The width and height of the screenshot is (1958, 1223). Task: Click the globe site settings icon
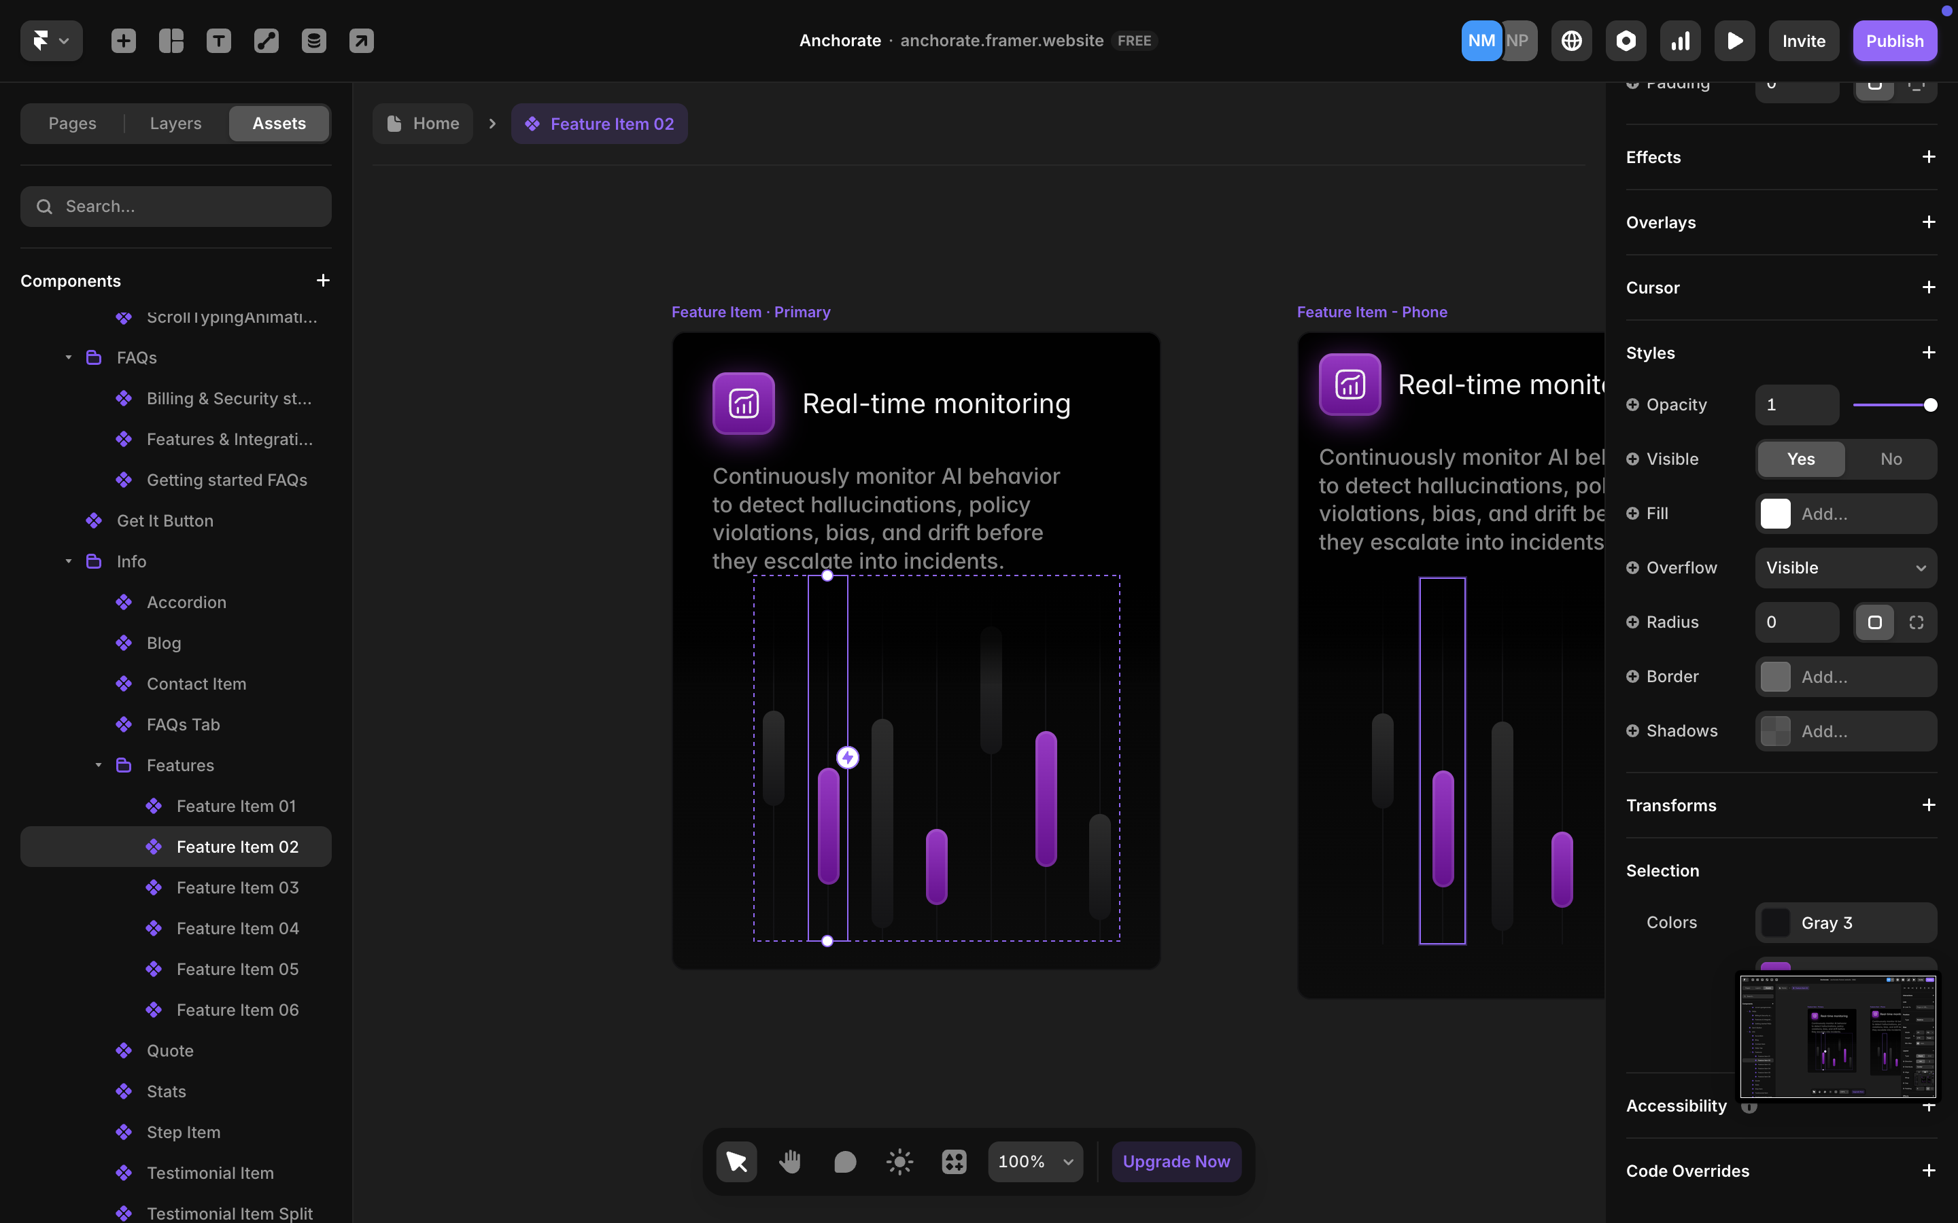[x=1571, y=41]
